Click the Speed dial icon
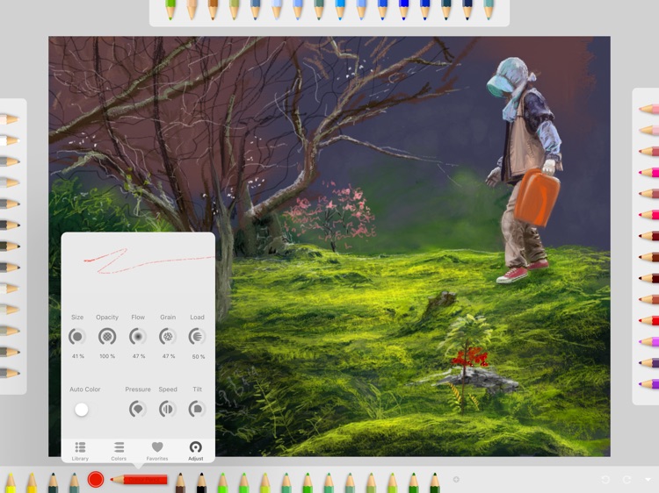This screenshot has width=659, height=493. pyautogui.click(x=167, y=409)
